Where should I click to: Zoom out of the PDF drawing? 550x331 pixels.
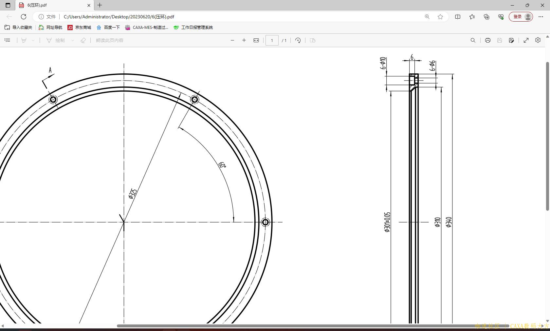(x=232, y=40)
